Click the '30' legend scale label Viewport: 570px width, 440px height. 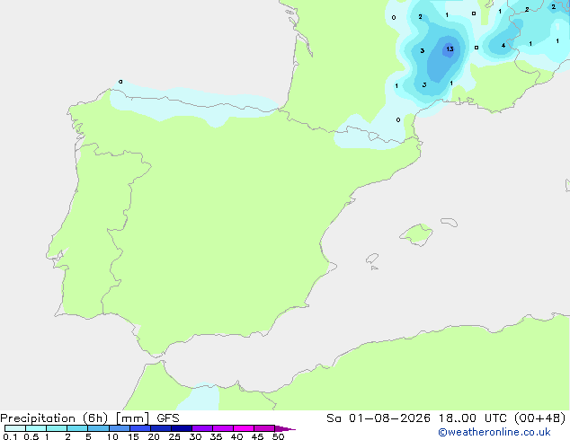[195, 436]
